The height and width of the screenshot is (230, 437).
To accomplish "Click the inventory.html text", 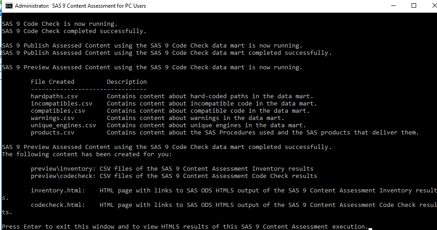I will pyautogui.click(x=58, y=191).
